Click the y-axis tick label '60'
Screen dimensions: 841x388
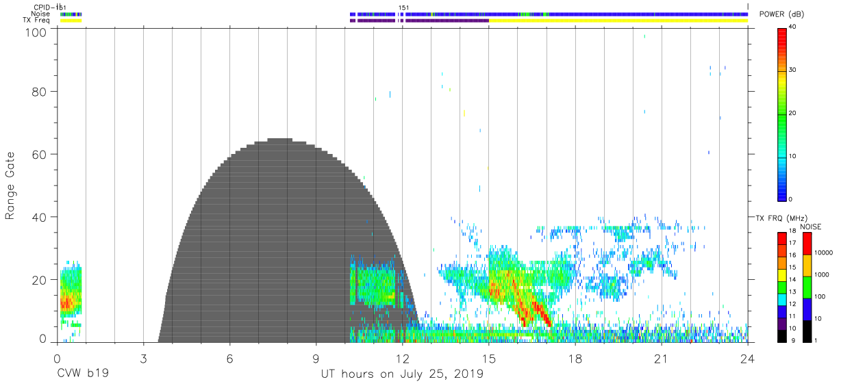point(40,154)
